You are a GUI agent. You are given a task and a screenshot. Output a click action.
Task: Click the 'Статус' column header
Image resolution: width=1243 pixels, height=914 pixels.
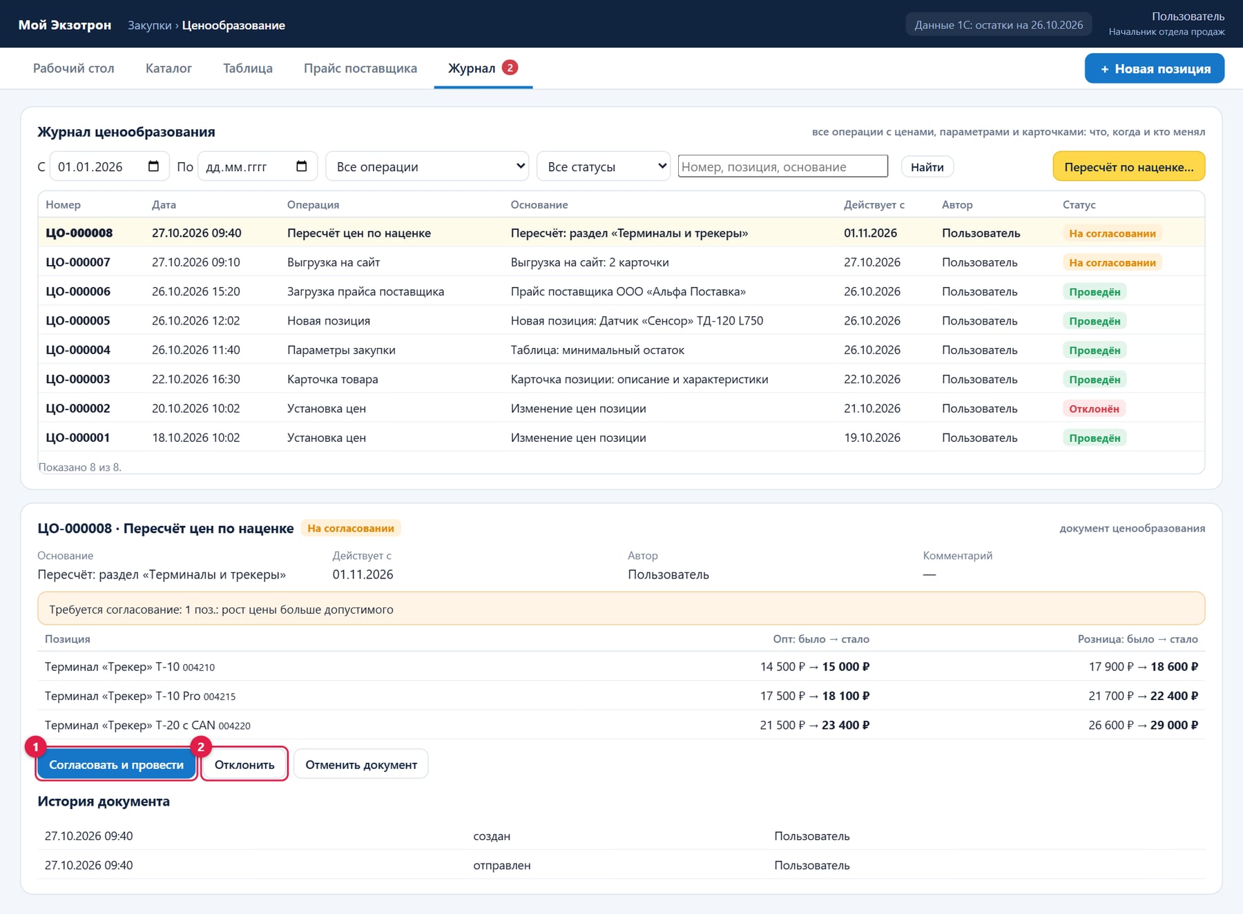pos(1079,204)
